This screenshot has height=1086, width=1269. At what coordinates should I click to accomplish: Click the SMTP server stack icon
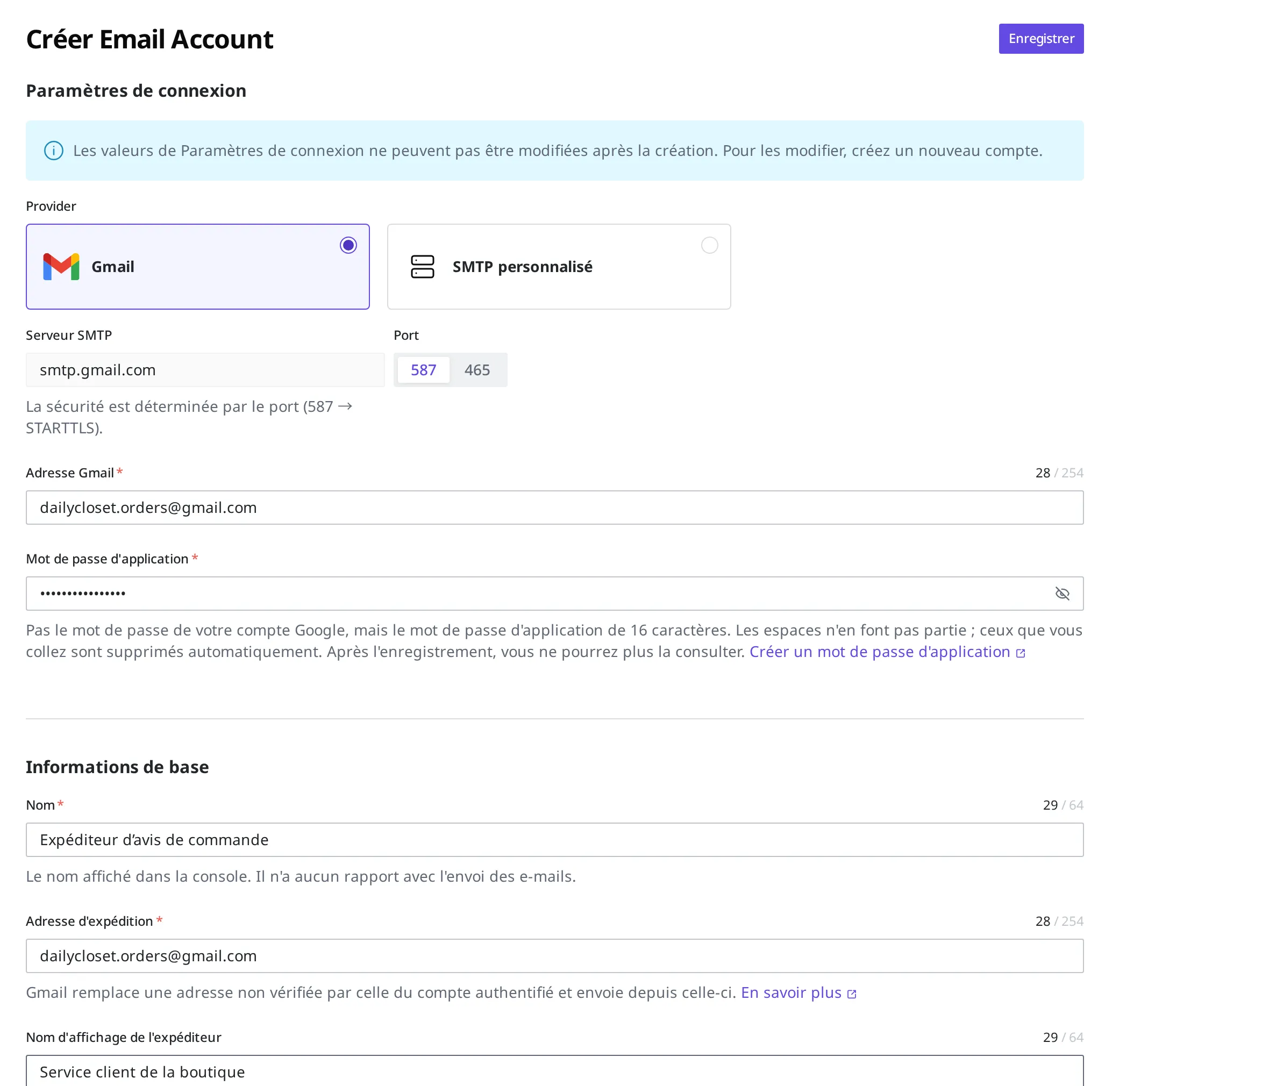pyautogui.click(x=422, y=267)
